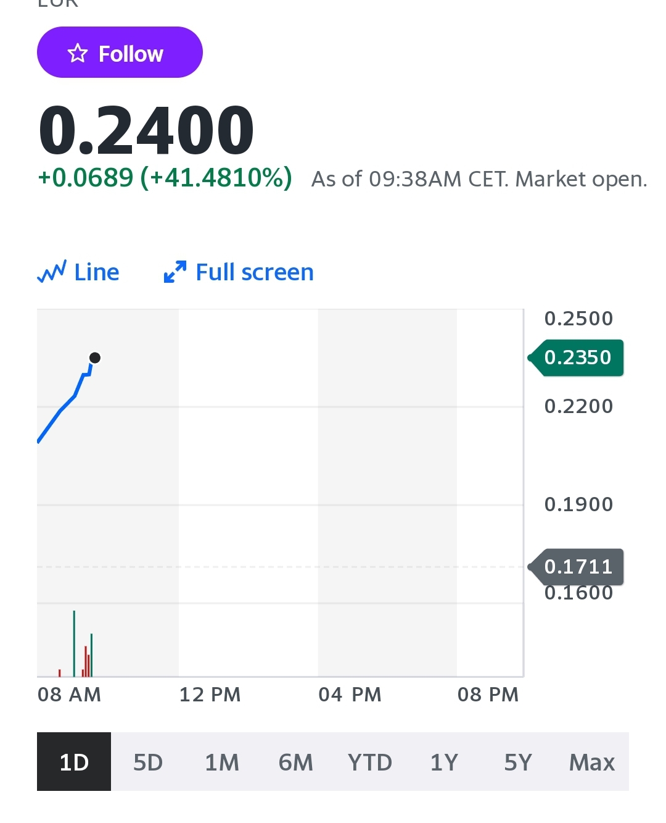
Task: Click the star icon in Follow button
Action: click(78, 53)
